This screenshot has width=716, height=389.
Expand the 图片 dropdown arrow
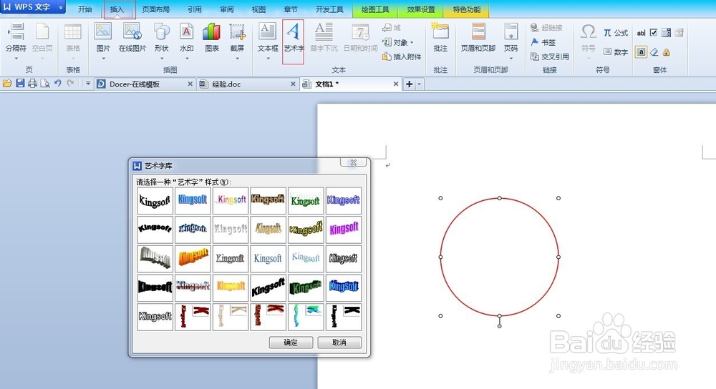point(103,59)
